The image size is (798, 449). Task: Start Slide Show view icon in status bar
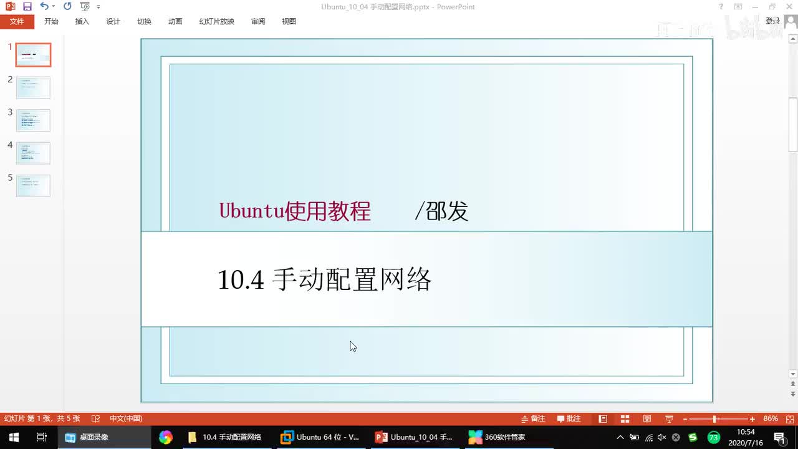point(669,418)
